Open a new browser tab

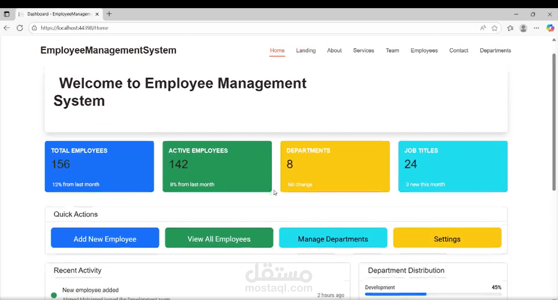tap(109, 14)
